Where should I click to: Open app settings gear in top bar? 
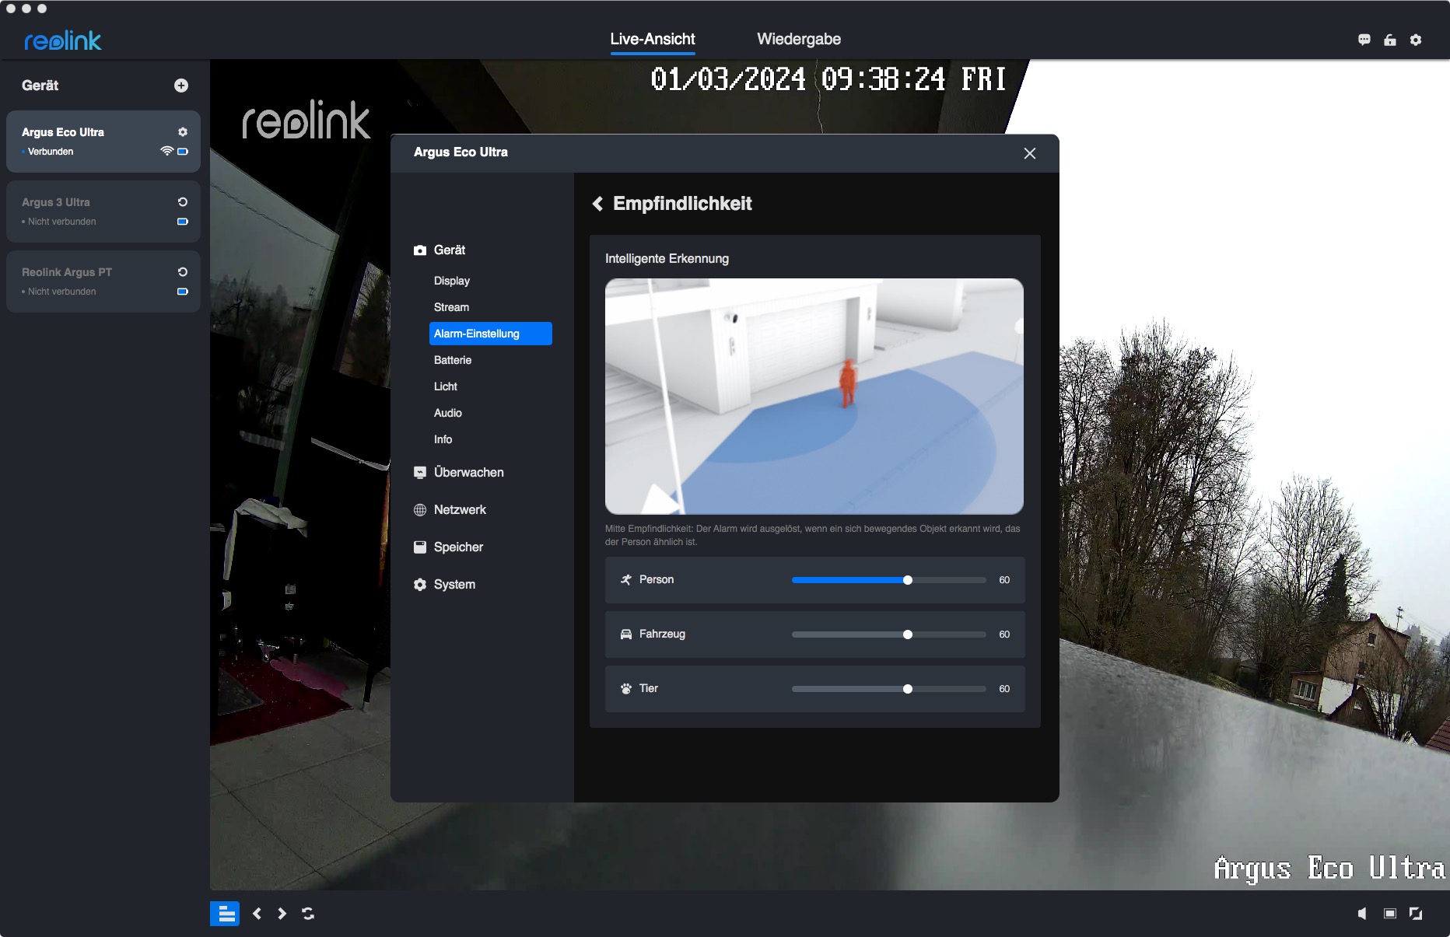pyautogui.click(x=1416, y=40)
